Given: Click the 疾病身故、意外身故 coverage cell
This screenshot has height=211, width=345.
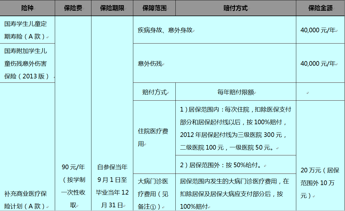Looking at the screenshot, I should (x=215, y=30).
